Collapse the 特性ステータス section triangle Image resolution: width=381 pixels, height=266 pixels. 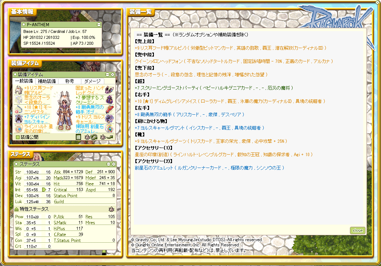coord(17,209)
